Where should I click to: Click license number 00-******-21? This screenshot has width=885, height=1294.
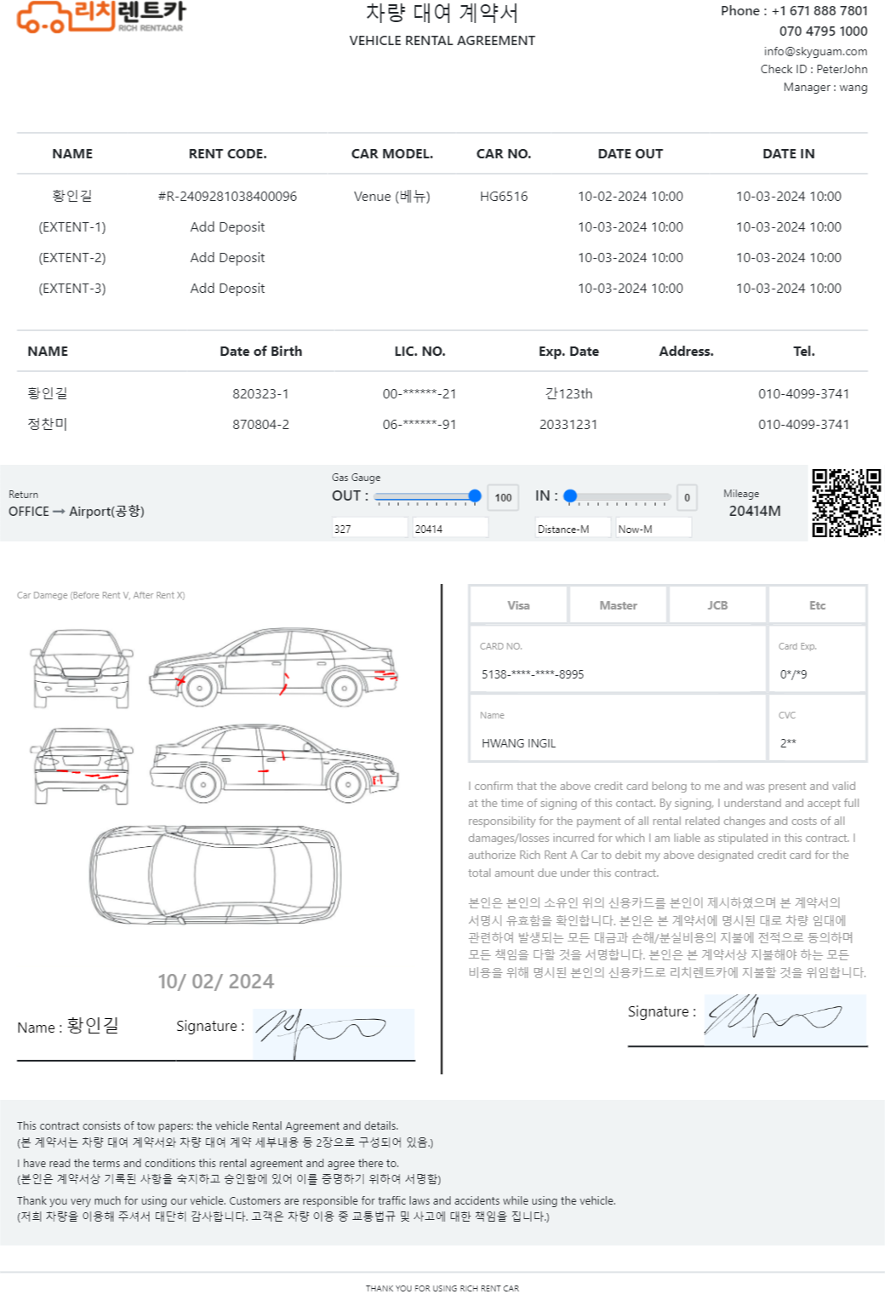pyautogui.click(x=420, y=394)
